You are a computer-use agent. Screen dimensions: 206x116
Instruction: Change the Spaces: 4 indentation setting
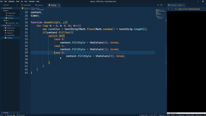(x=162, y=115)
